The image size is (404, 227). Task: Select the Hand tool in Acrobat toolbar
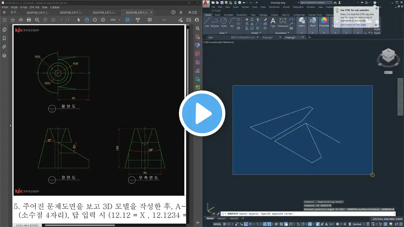coord(86,20)
